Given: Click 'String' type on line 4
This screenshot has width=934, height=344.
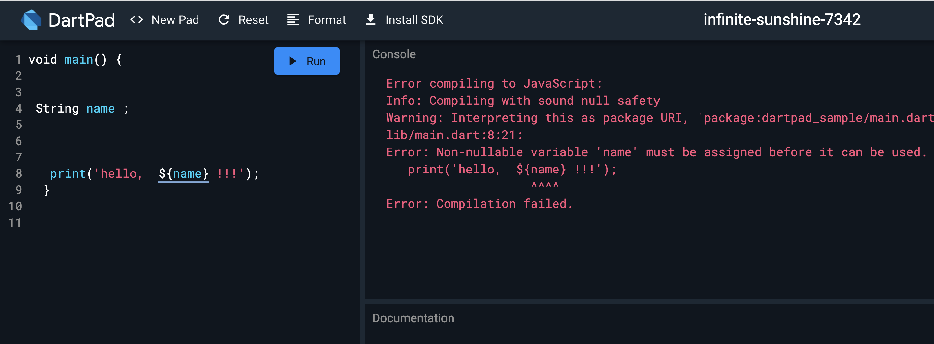Looking at the screenshot, I should point(57,108).
